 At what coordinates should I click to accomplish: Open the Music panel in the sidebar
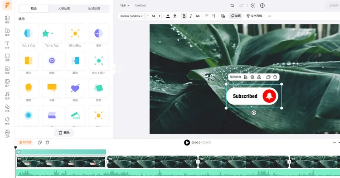[x=7, y=95]
